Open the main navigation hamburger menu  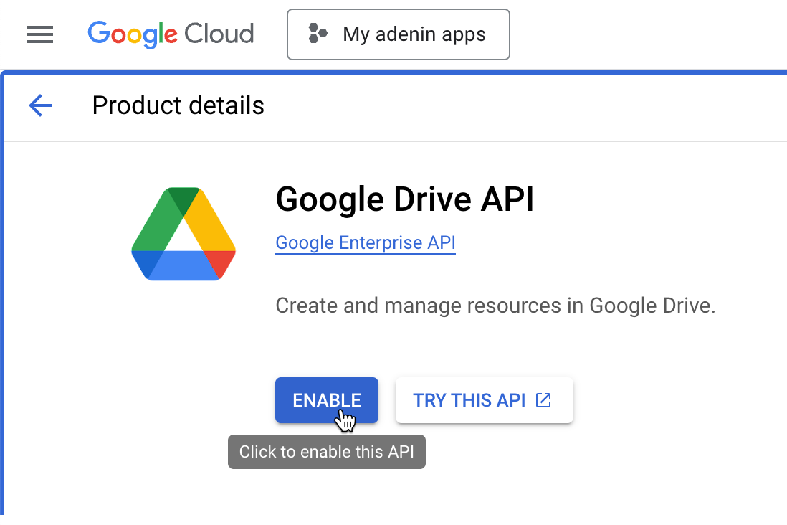(40, 34)
